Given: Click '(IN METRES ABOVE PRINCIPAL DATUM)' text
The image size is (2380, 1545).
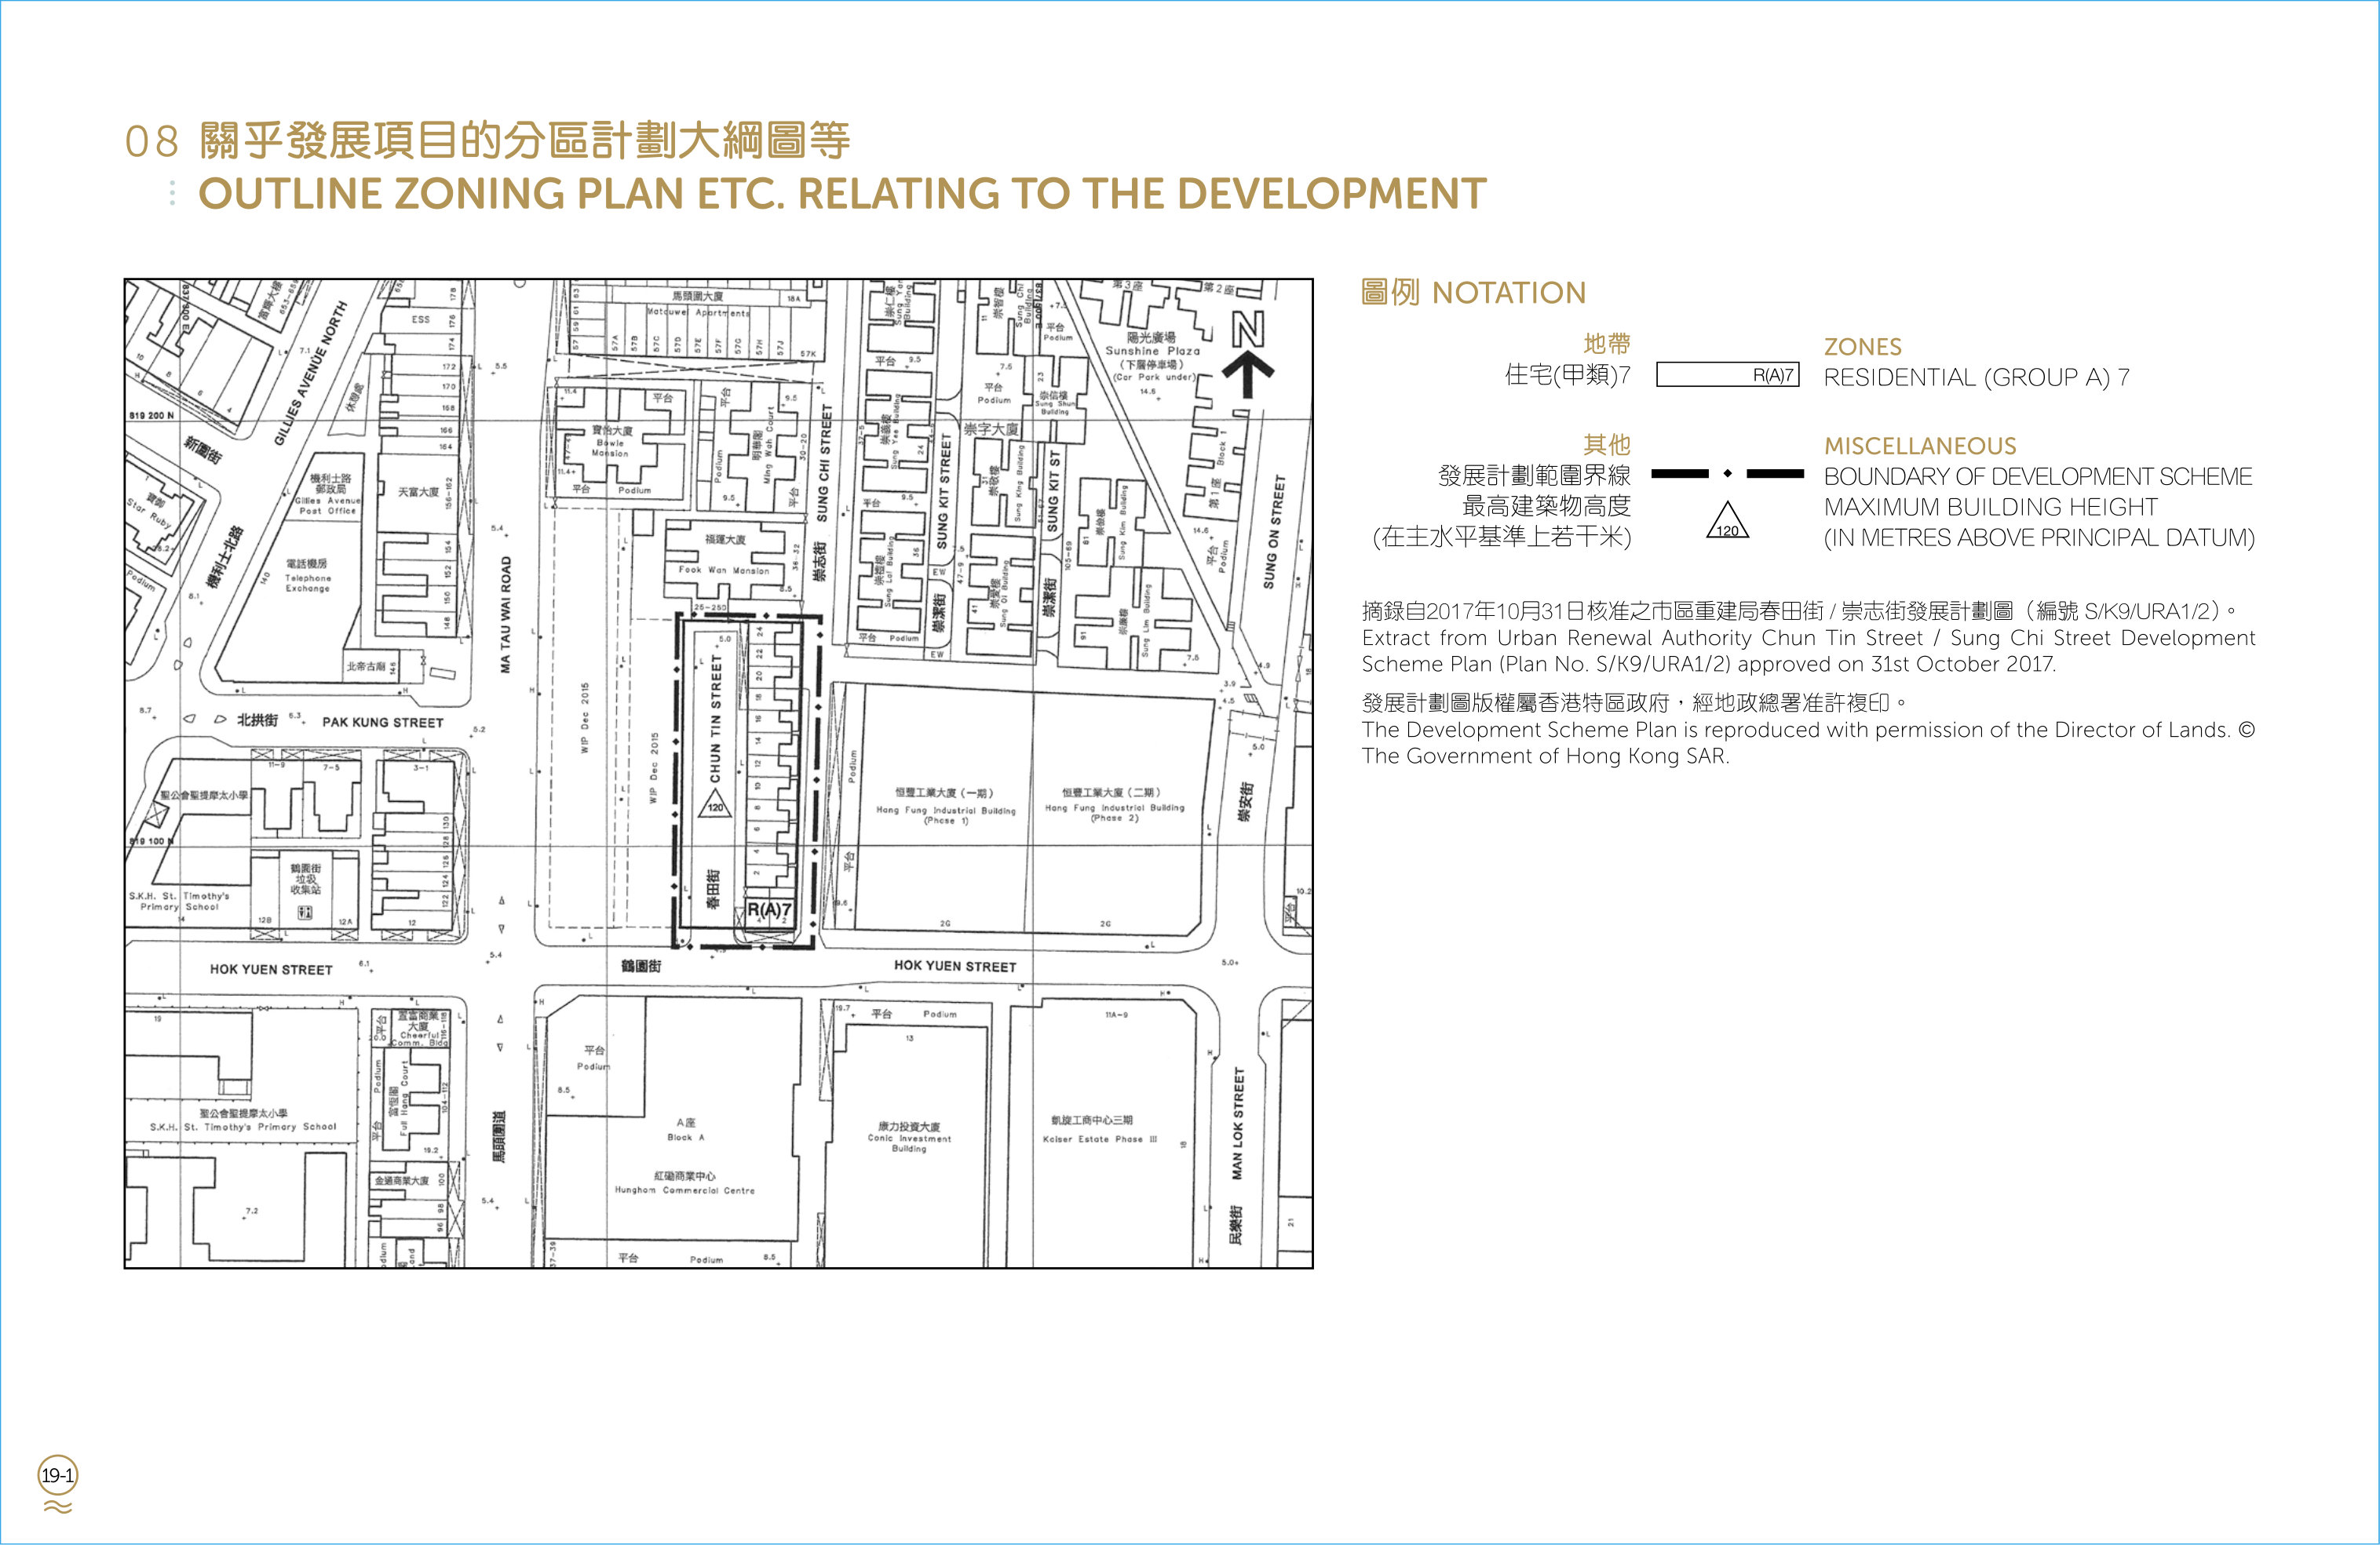Looking at the screenshot, I should tap(2039, 537).
